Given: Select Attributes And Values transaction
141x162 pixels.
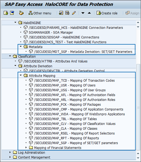Looking at the screenshot, I should (55, 61).
